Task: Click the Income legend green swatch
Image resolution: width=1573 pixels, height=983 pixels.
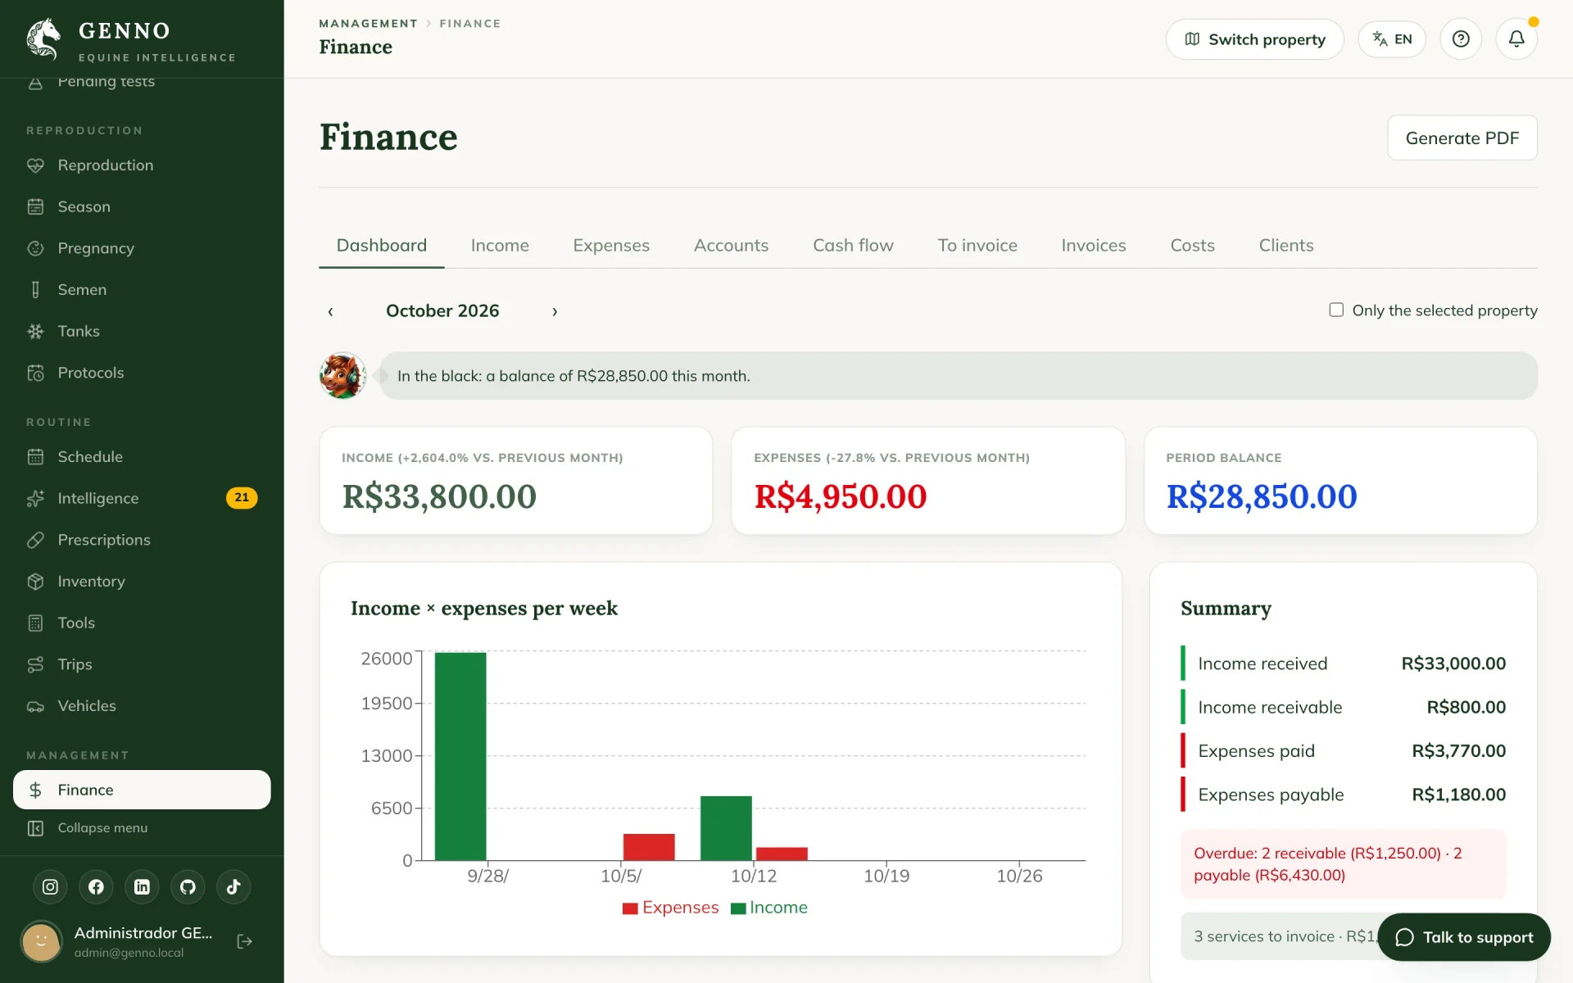Action: coord(738,908)
